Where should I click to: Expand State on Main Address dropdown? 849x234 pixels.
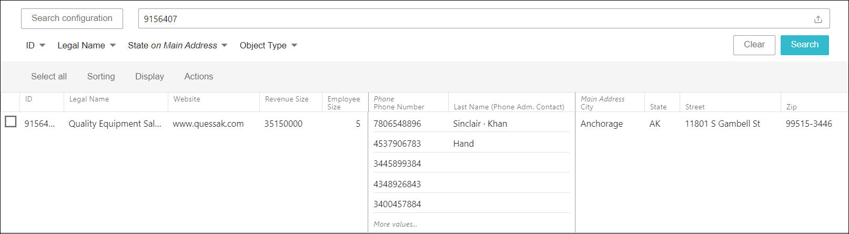coord(177,46)
